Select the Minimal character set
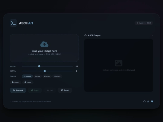Image resolution: width=163 pixels, height=122 pixels. [x=57, y=76]
